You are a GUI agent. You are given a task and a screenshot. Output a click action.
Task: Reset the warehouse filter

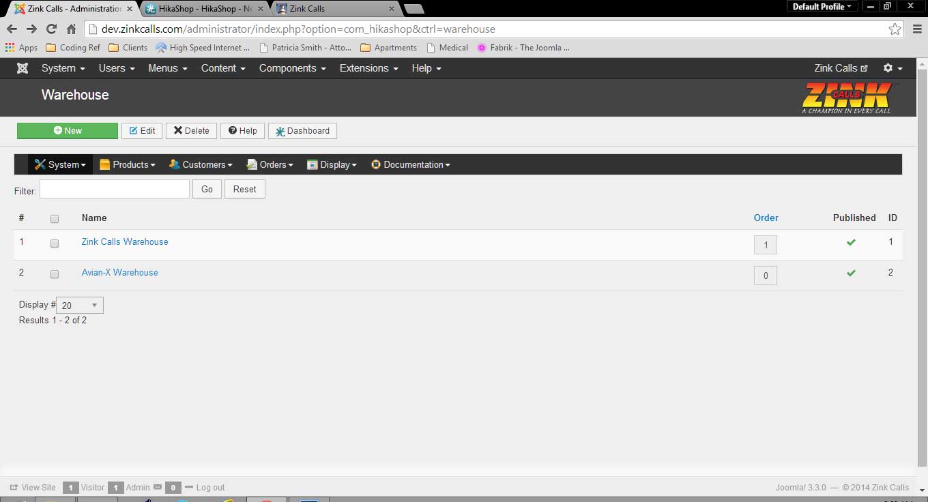pos(245,189)
